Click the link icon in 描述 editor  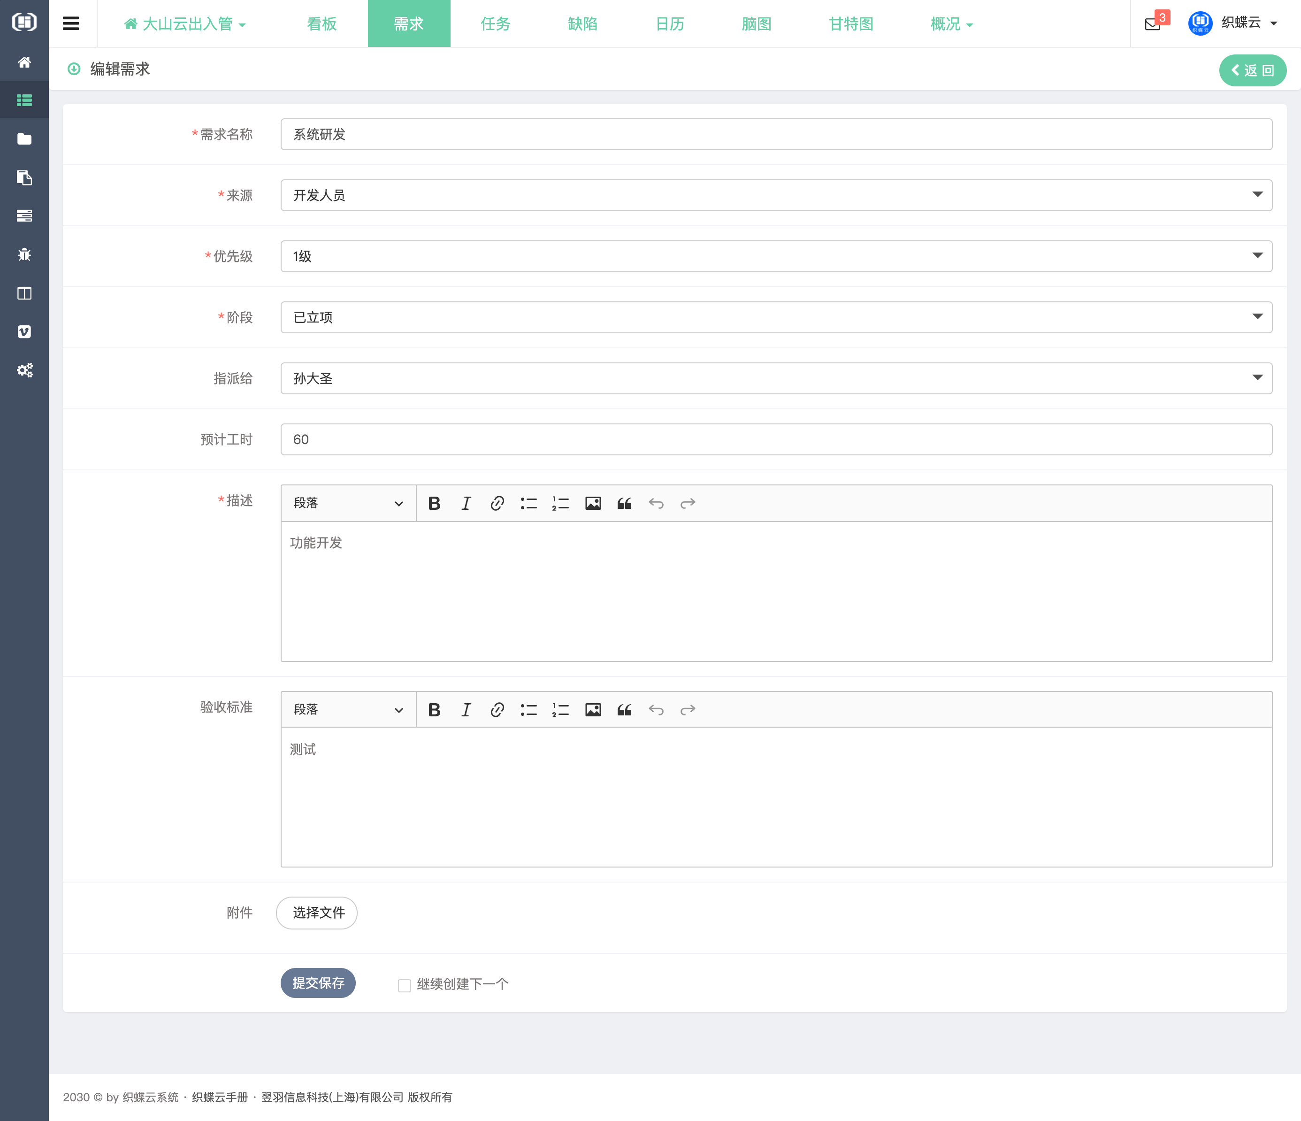[497, 503]
